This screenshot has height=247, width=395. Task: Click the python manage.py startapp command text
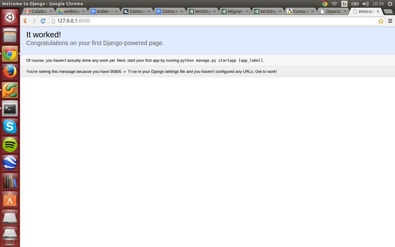point(222,61)
